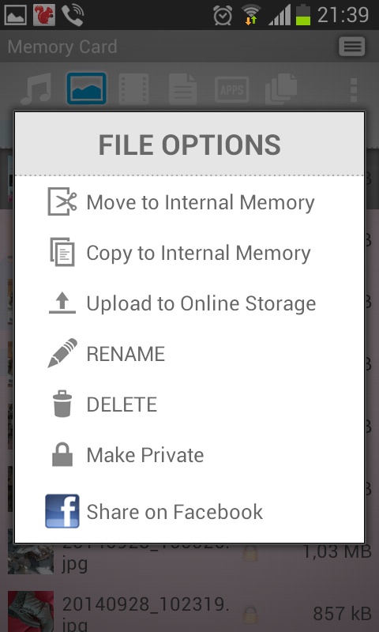The height and width of the screenshot is (632, 379).
Task: Open the three-dot overflow menu
Action: [x=354, y=90]
